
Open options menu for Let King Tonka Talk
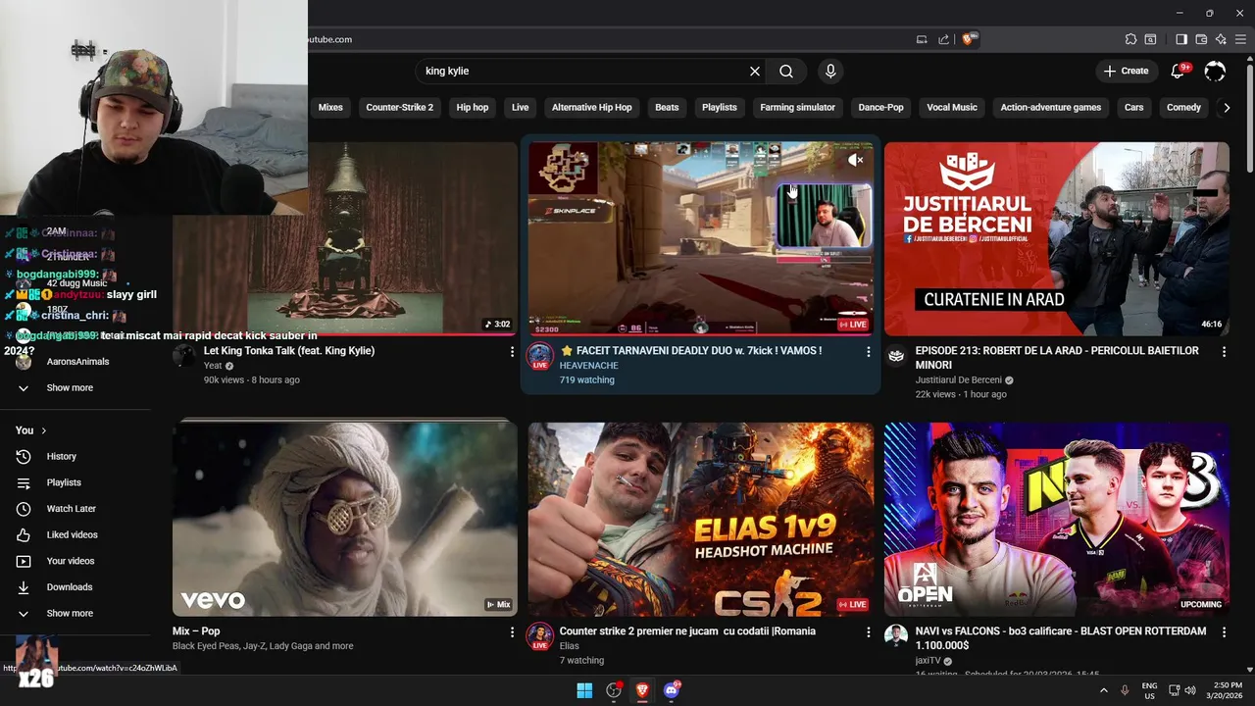pyautogui.click(x=512, y=351)
